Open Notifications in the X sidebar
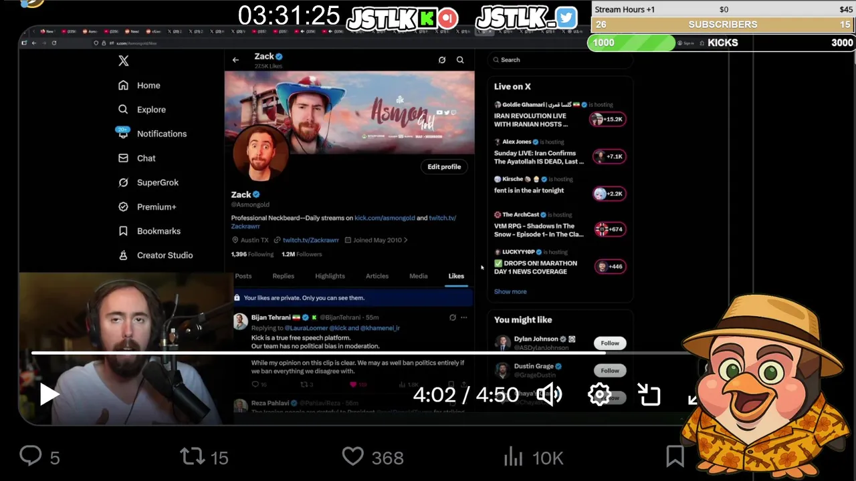This screenshot has width=856, height=481. click(152, 134)
